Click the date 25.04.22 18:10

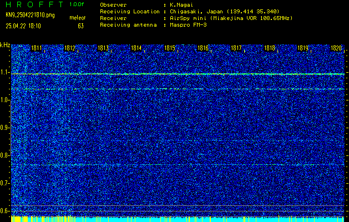point(23,26)
